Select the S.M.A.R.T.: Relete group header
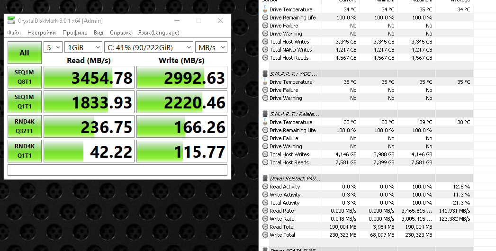The image size is (496, 251). [x=367, y=114]
